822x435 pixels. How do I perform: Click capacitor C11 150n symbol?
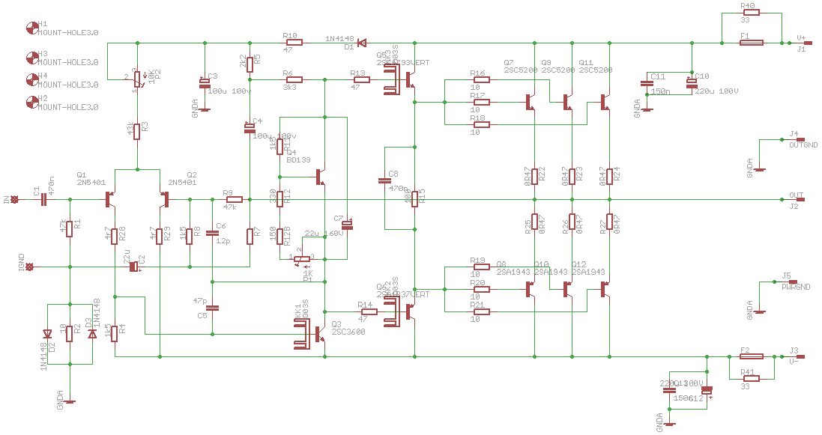647,83
